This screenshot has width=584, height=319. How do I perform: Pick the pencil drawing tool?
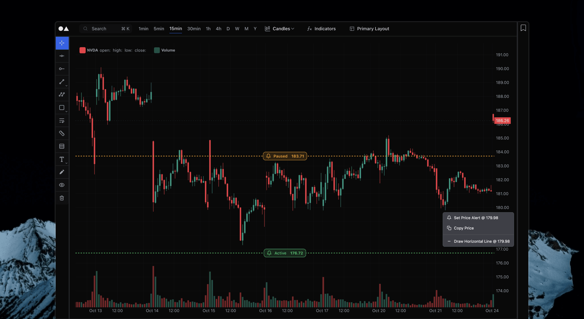point(62,172)
